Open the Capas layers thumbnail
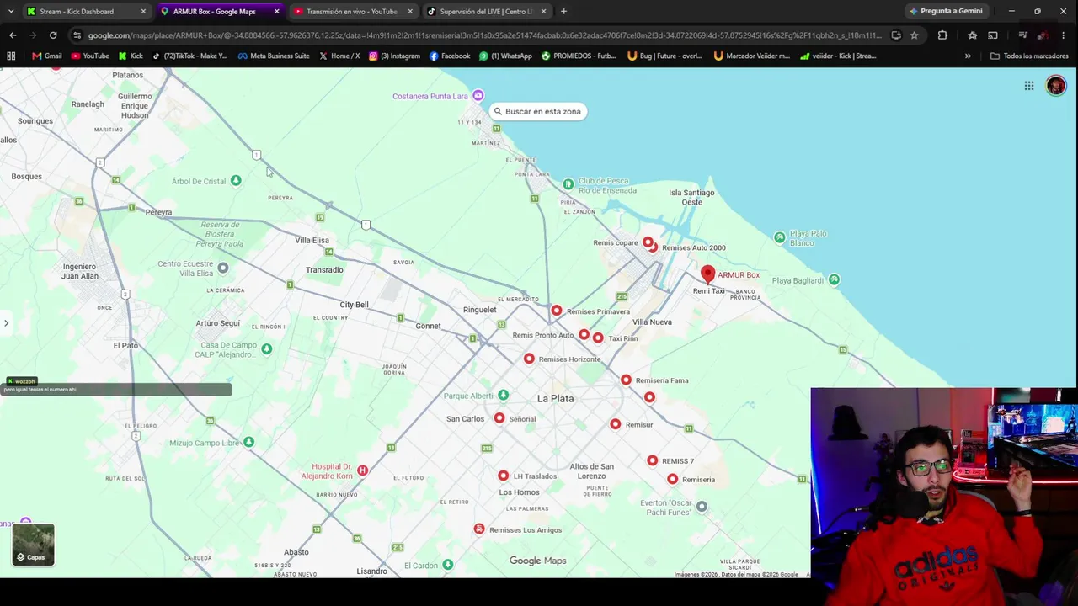This screenshot has height=606, width=1078. [33, 545]
